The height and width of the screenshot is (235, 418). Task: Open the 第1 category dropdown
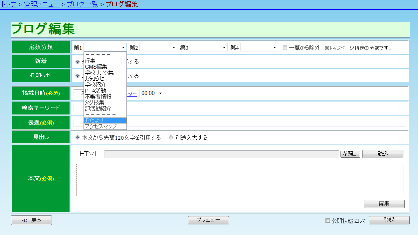pyautogui.click(x=105, y=47)
